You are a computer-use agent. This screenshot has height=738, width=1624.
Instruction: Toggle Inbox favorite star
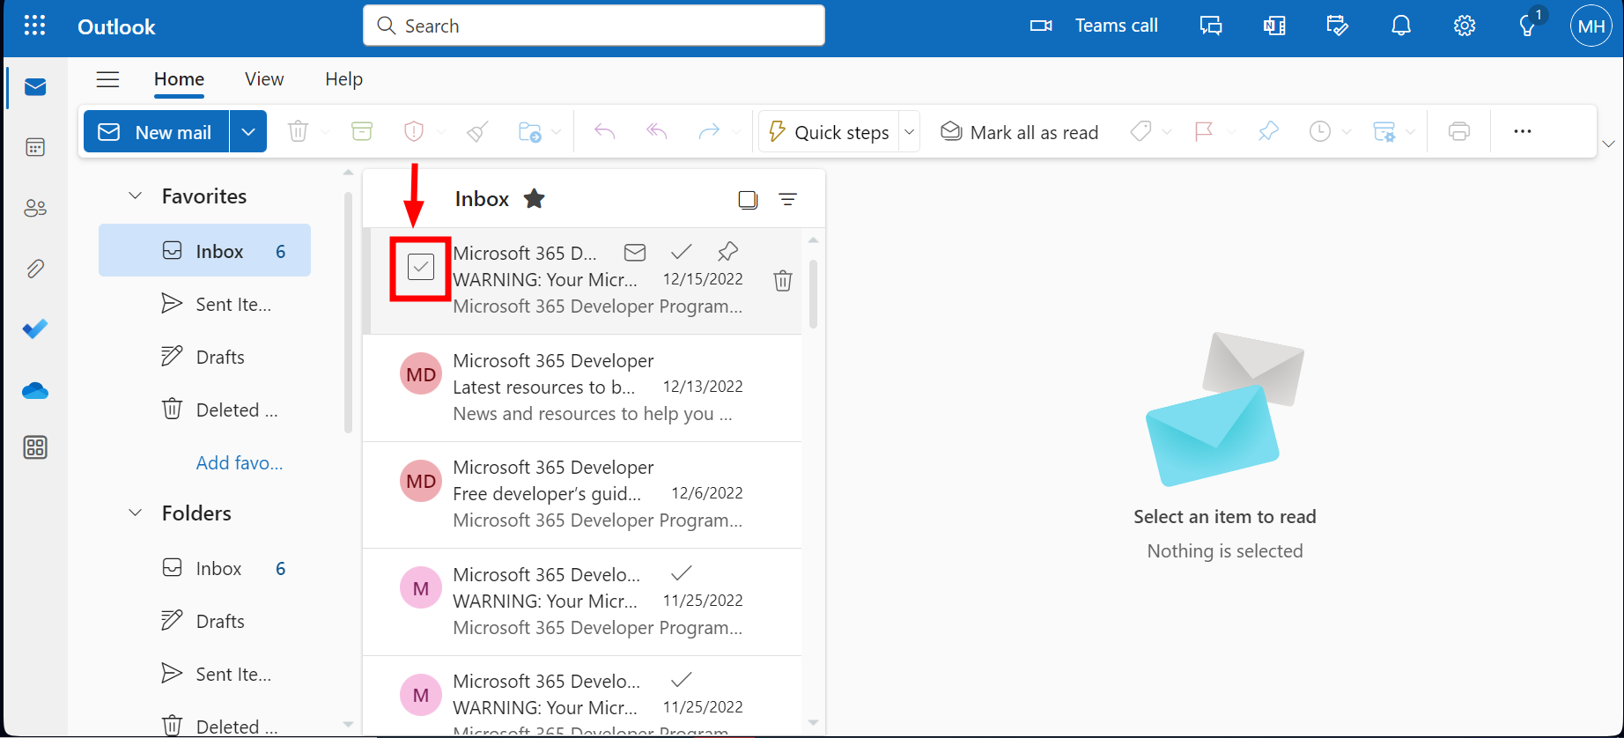point(534,199)
